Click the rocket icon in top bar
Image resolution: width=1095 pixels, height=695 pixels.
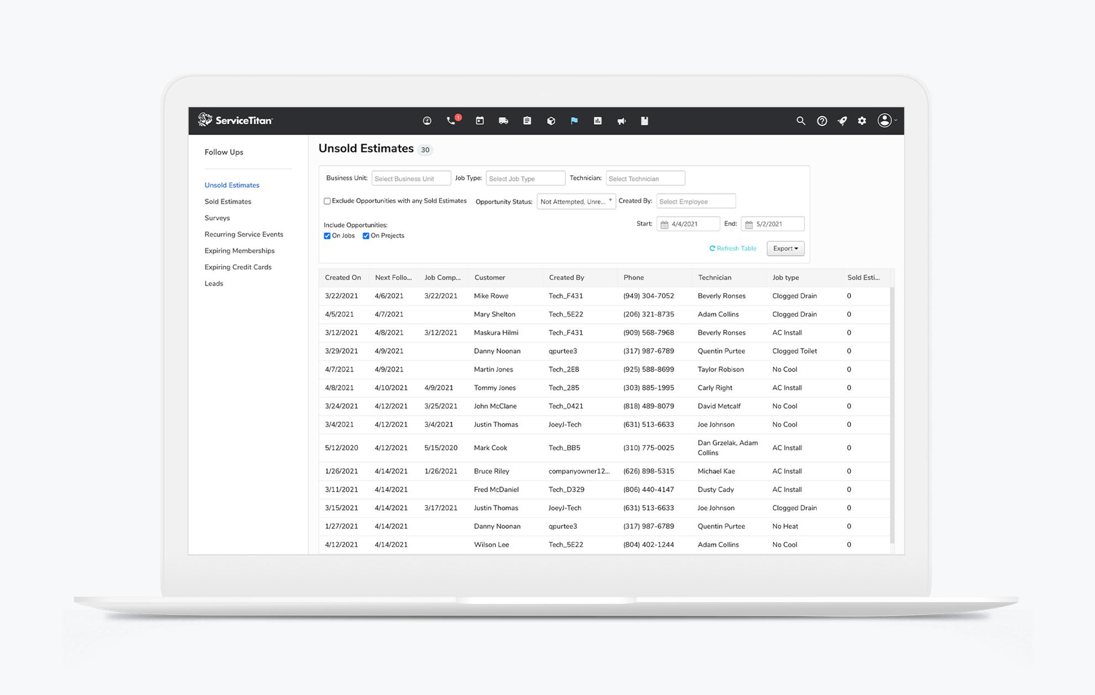[x=842, y=120]
